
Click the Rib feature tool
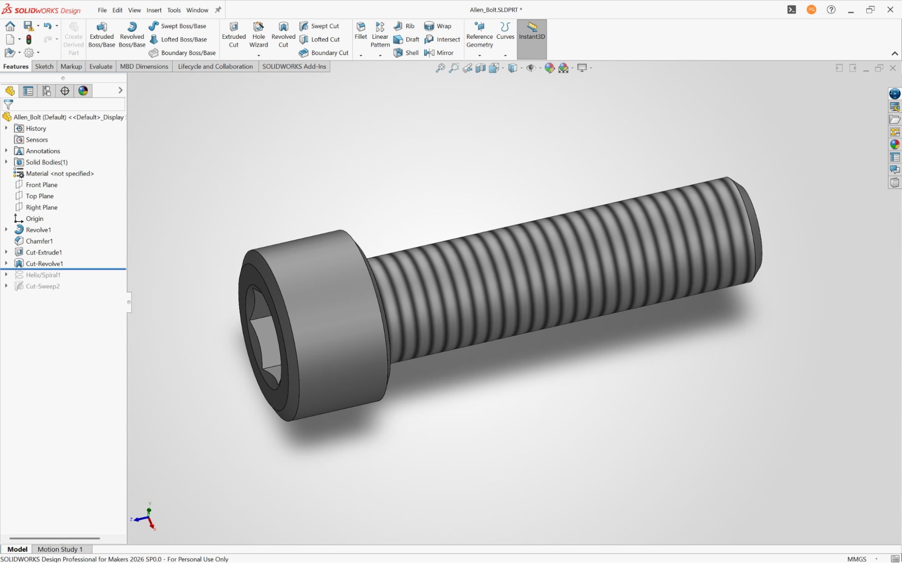(x=404, y=26)
